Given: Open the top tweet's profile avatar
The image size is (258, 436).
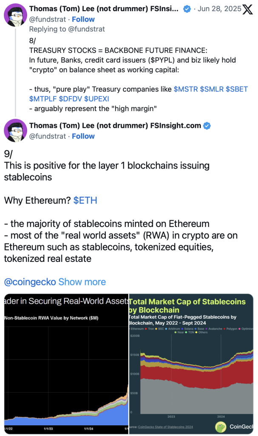Looking at the screenshot, I should (x=15, y=15).
